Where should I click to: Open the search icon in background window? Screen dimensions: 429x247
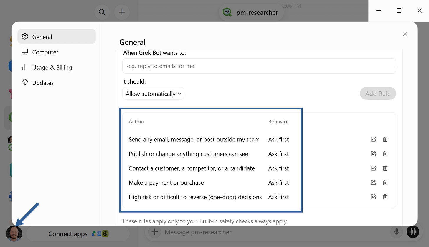[102, 12]
